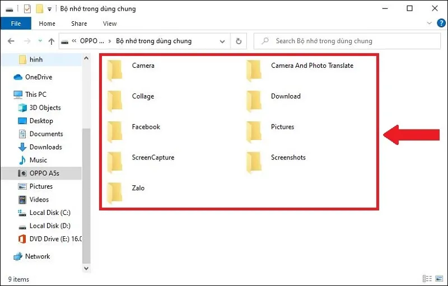Click the Properties icon in quick access toolbar
This screenshot has height=286, width=448.
27,9
